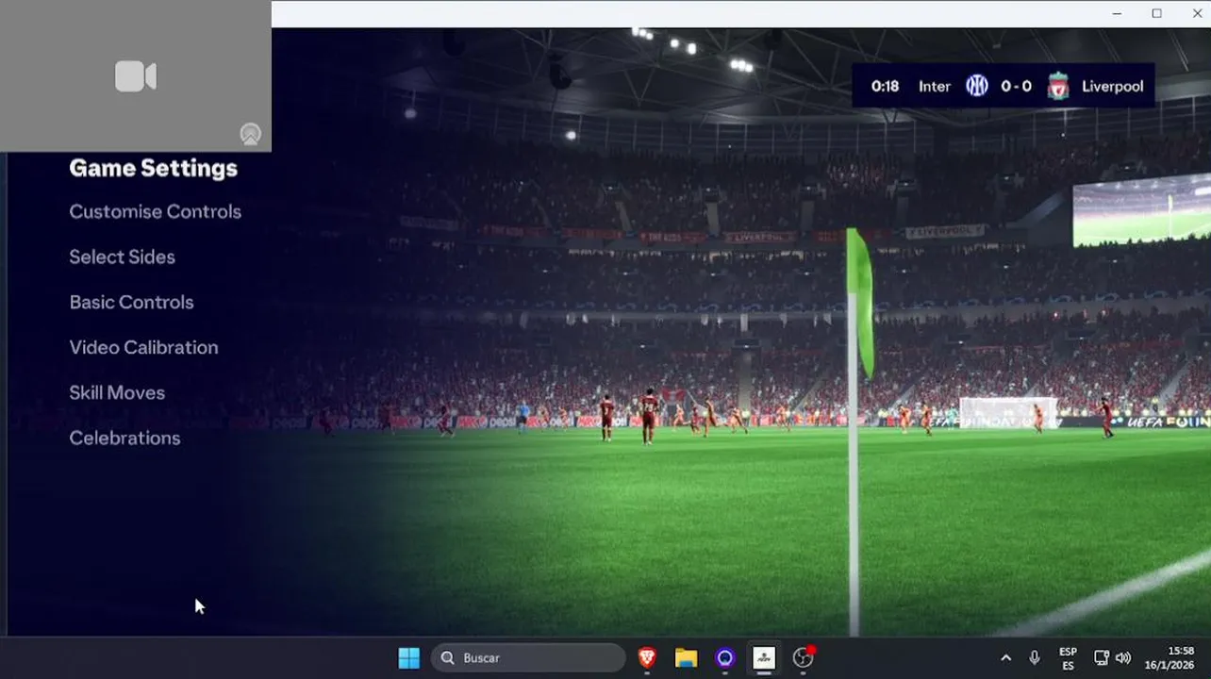Switch to the active game app taskbar icon

(x=764, y=657)
